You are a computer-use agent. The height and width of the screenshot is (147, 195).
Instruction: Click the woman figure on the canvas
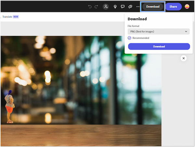(9, 107)
